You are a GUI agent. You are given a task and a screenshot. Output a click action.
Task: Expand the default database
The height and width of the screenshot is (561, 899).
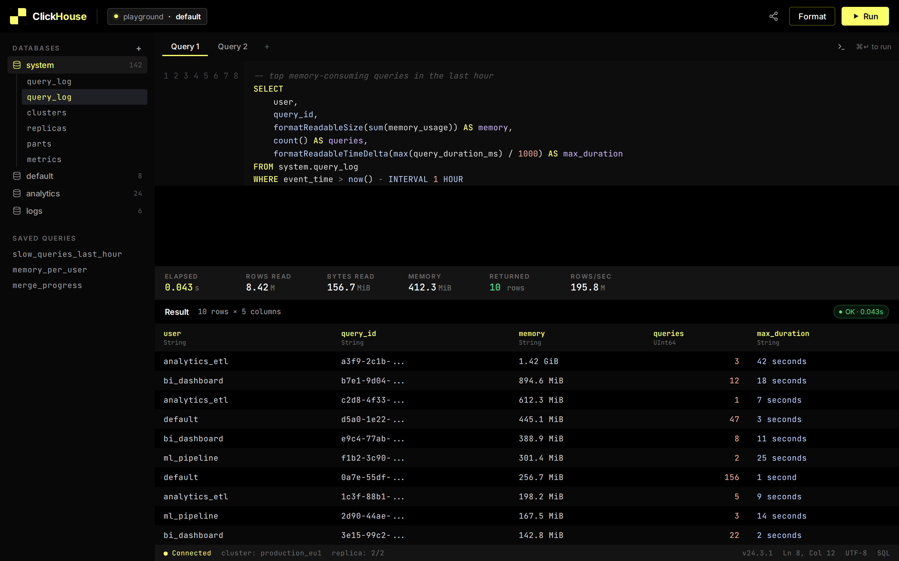77,176
